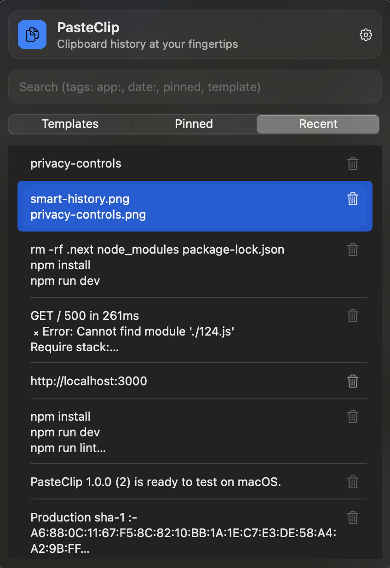The width and height of the screenshot is (390, 568).
Task: Delete the Production sha-1 fingerprint entry
Action: click(x=352, y=517)
